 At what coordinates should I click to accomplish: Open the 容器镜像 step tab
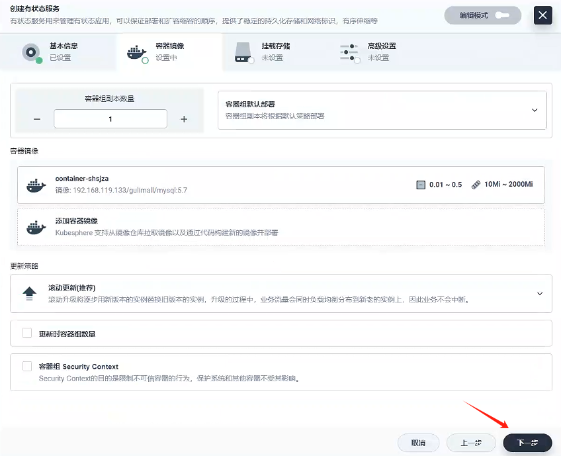pyautogui.click(x=169, y=52)
